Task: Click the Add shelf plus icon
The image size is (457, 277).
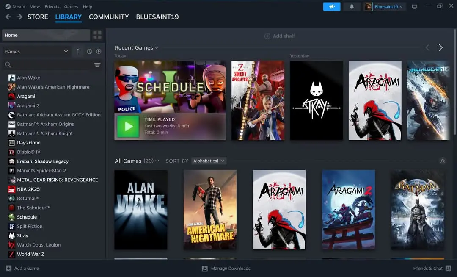Action: click(267, 36)
